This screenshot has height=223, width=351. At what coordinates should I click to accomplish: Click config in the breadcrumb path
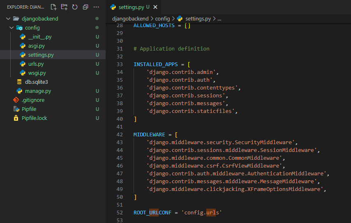162,19
